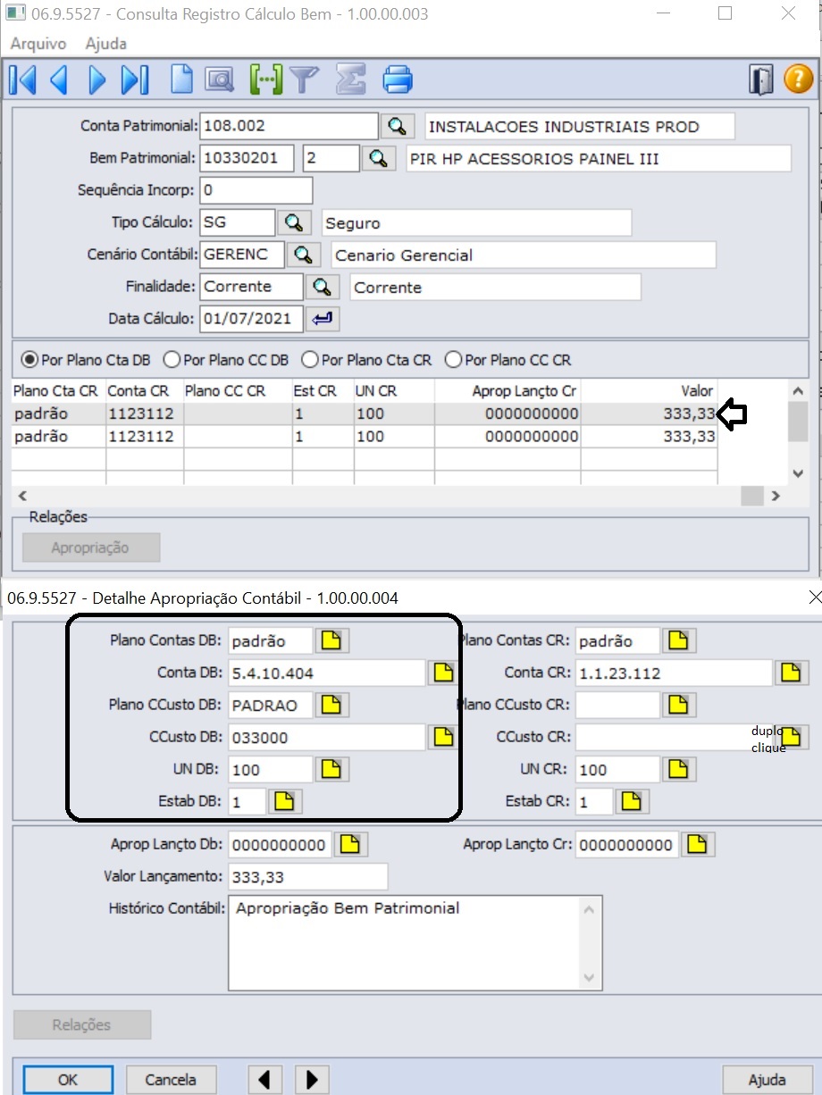Click the Conta Patrimonial field 108.002

point(289,126)
